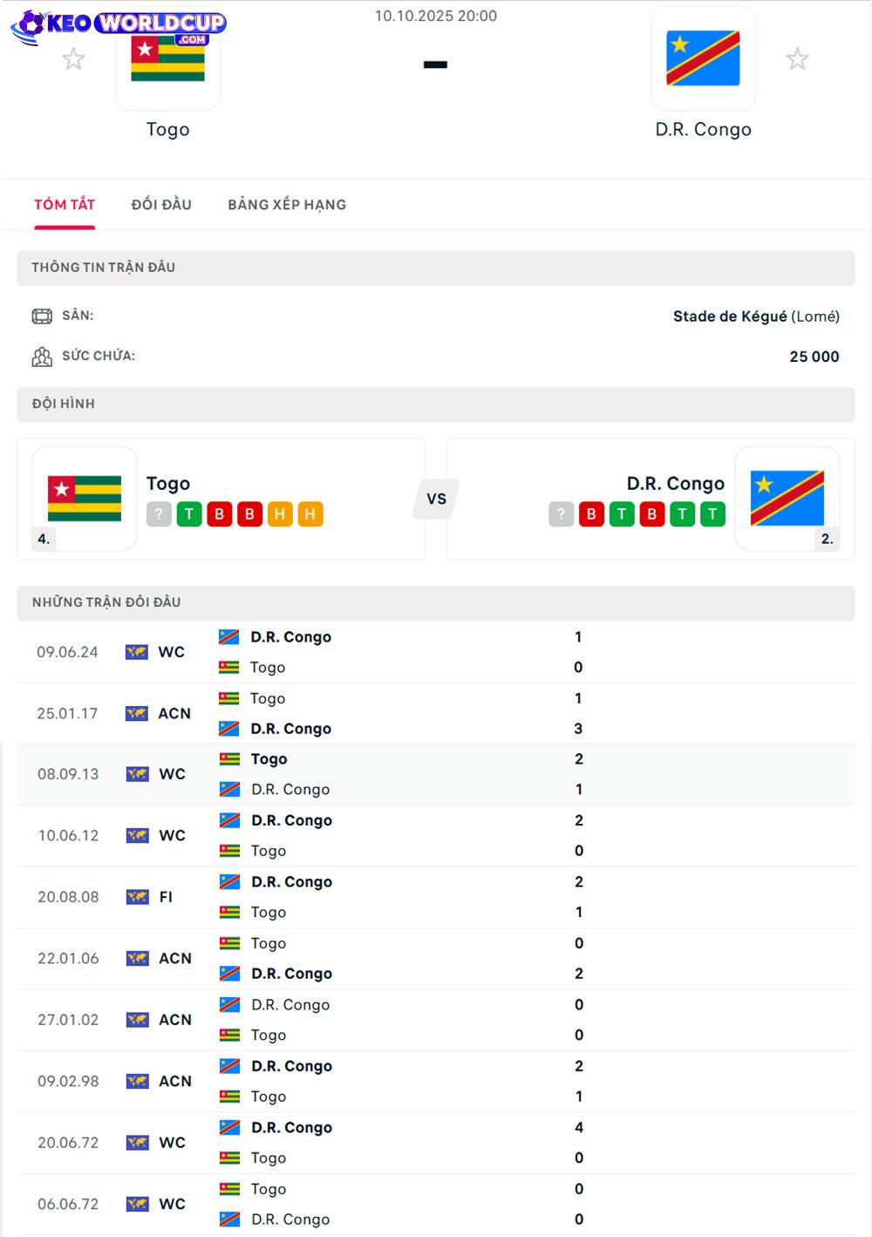Open the TÓM TẮT tab
872x1237 pixels.
tap(65, 205)
